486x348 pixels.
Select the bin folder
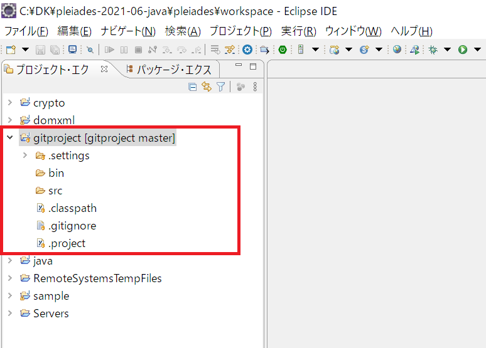50,173
